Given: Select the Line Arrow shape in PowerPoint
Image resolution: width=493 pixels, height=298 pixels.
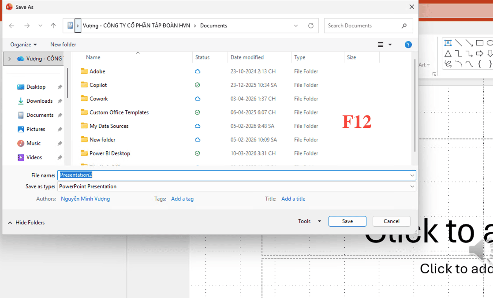Looking at the screenshot, I should point(469,43).
